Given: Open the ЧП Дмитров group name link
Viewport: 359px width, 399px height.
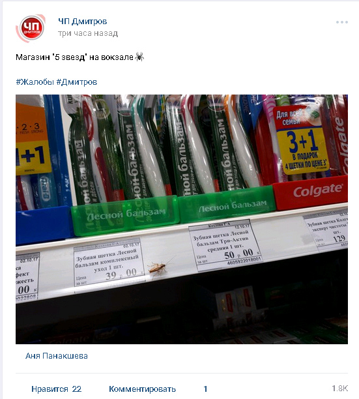Looking at the screenshot, I should (82, 22).
